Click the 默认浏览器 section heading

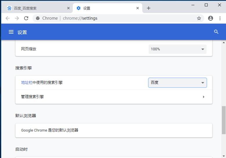coord(25,116)
